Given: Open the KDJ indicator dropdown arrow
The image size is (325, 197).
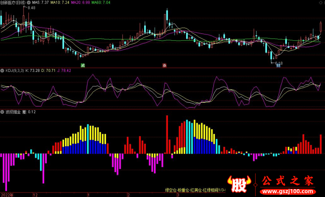Looking at the screenshot, I should 2,71.
